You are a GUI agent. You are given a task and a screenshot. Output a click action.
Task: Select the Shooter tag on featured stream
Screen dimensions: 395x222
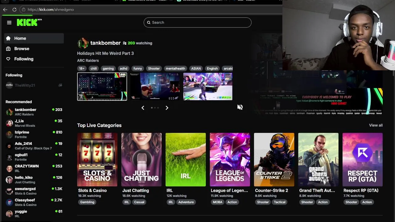pos(154,68)
